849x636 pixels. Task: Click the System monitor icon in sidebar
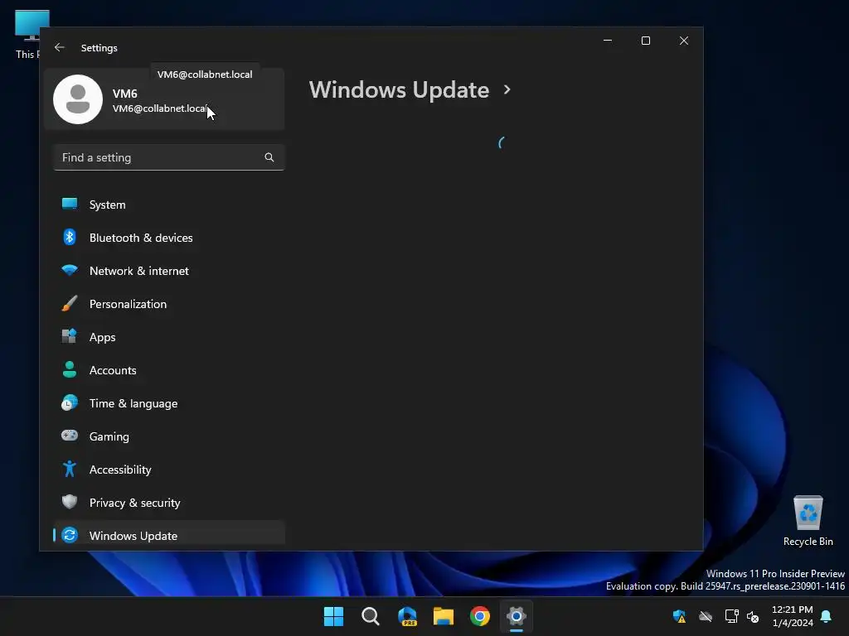coord(70,204)
